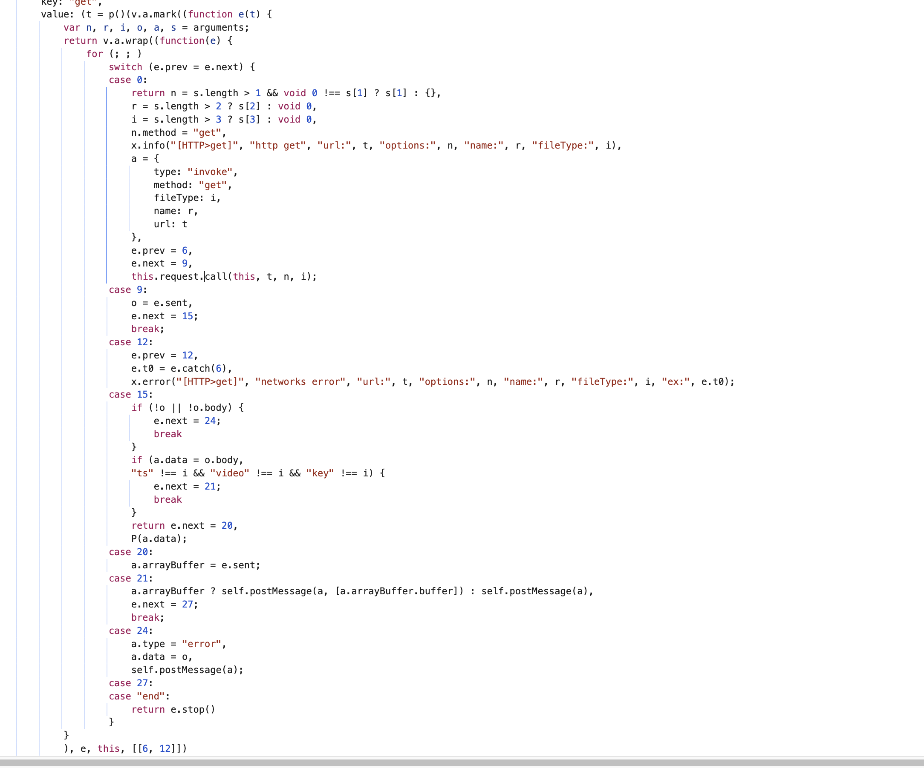Click the 'case 9:' label line

[x=127, y=290]
